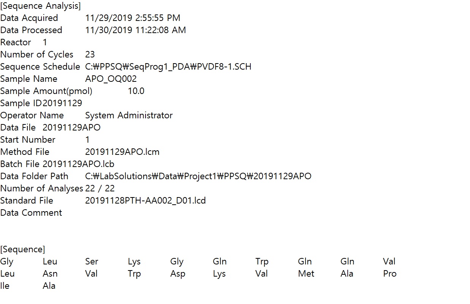Click the Number of Cycles value 23

90,54
